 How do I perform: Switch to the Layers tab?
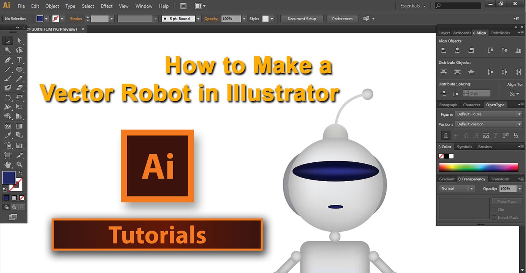(x=444, y=33)
